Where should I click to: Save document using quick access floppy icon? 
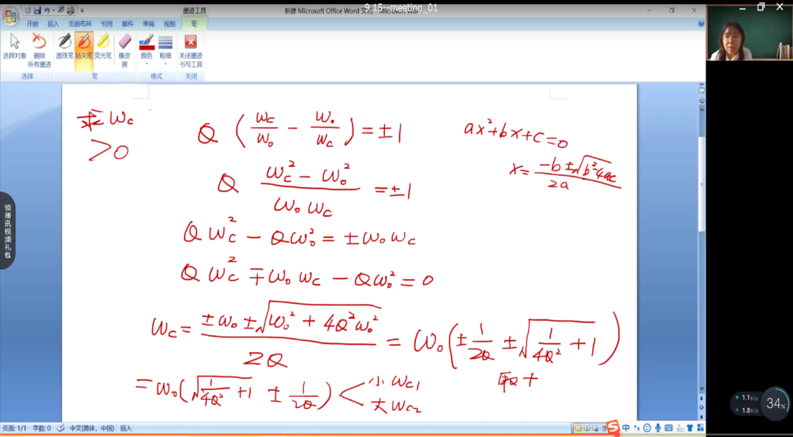37,11
